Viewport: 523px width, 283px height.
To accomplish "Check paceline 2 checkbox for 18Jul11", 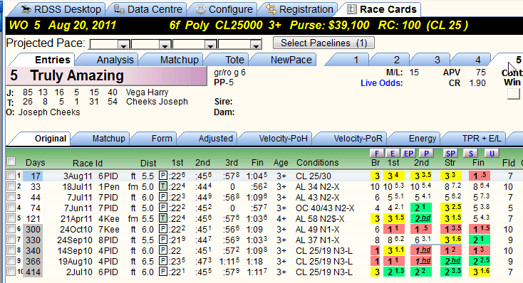I will click(11, 186).
